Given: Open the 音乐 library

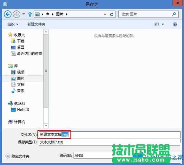Looking at the screenshot, I should [21, 91].
